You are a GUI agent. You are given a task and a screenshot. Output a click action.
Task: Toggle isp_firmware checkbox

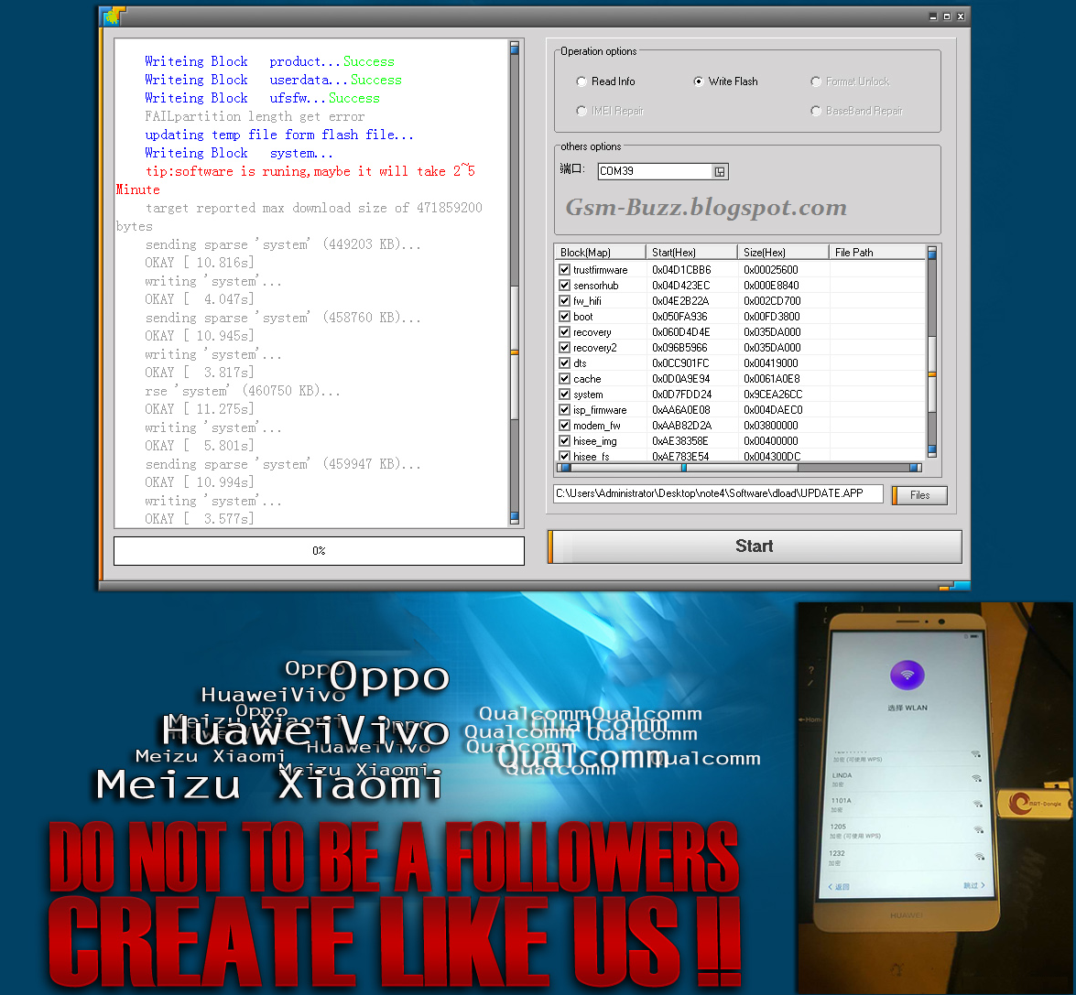(565, 409)
